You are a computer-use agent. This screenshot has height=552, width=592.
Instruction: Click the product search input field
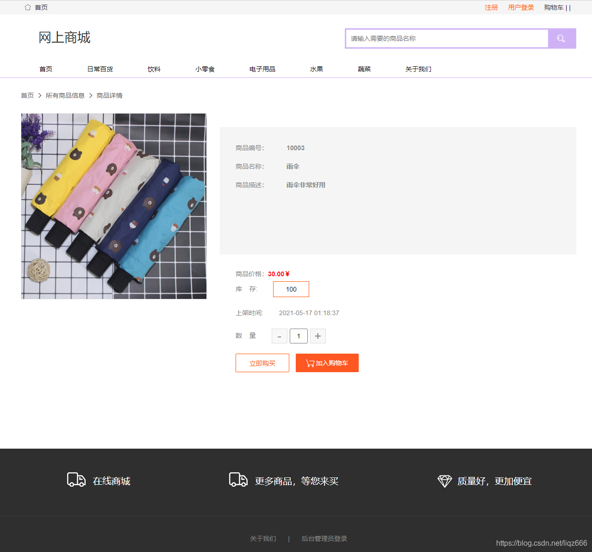(x=446, y=38)
